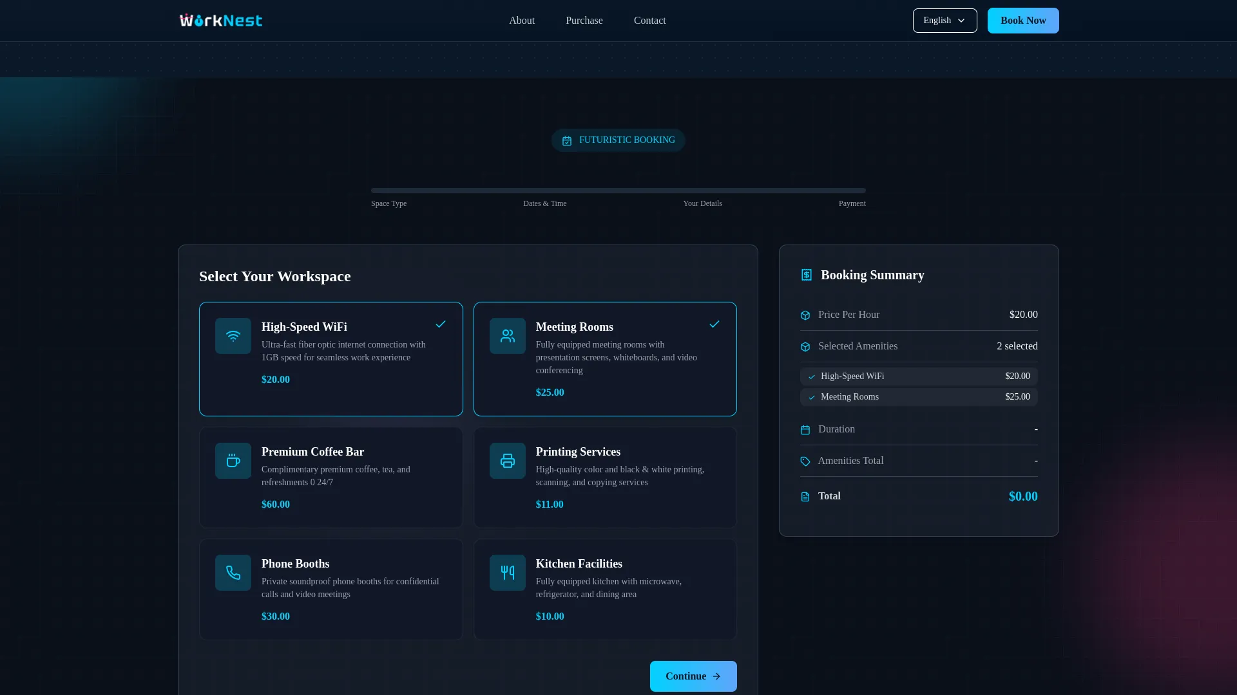1237x695 pixels.
Task: Click the phone icon for Phone Booths
Action: (x=233, y=573)
